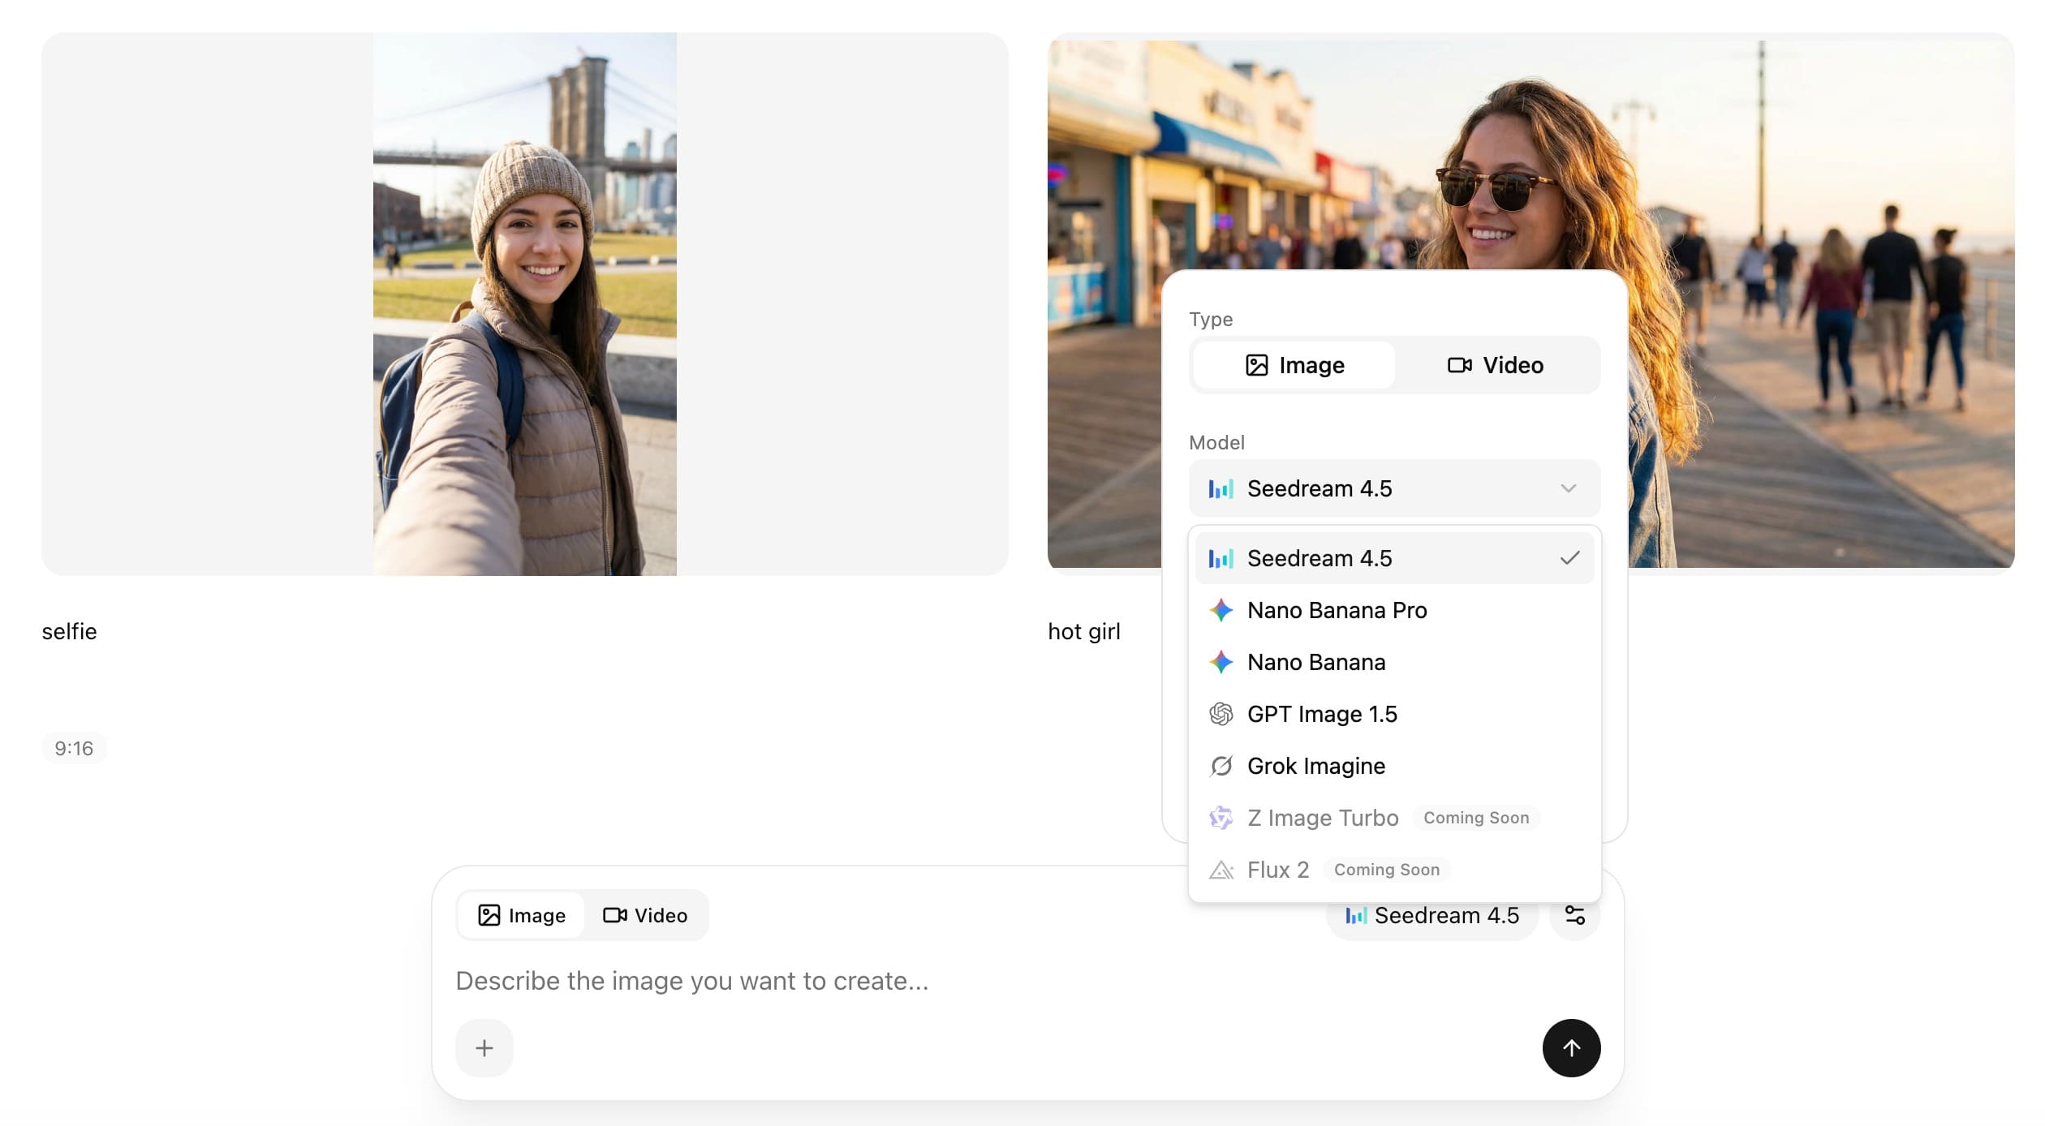Open the sliders settings icon
The height and width of the screenshot is (1126, 2045).
[x=1574, y=915]
